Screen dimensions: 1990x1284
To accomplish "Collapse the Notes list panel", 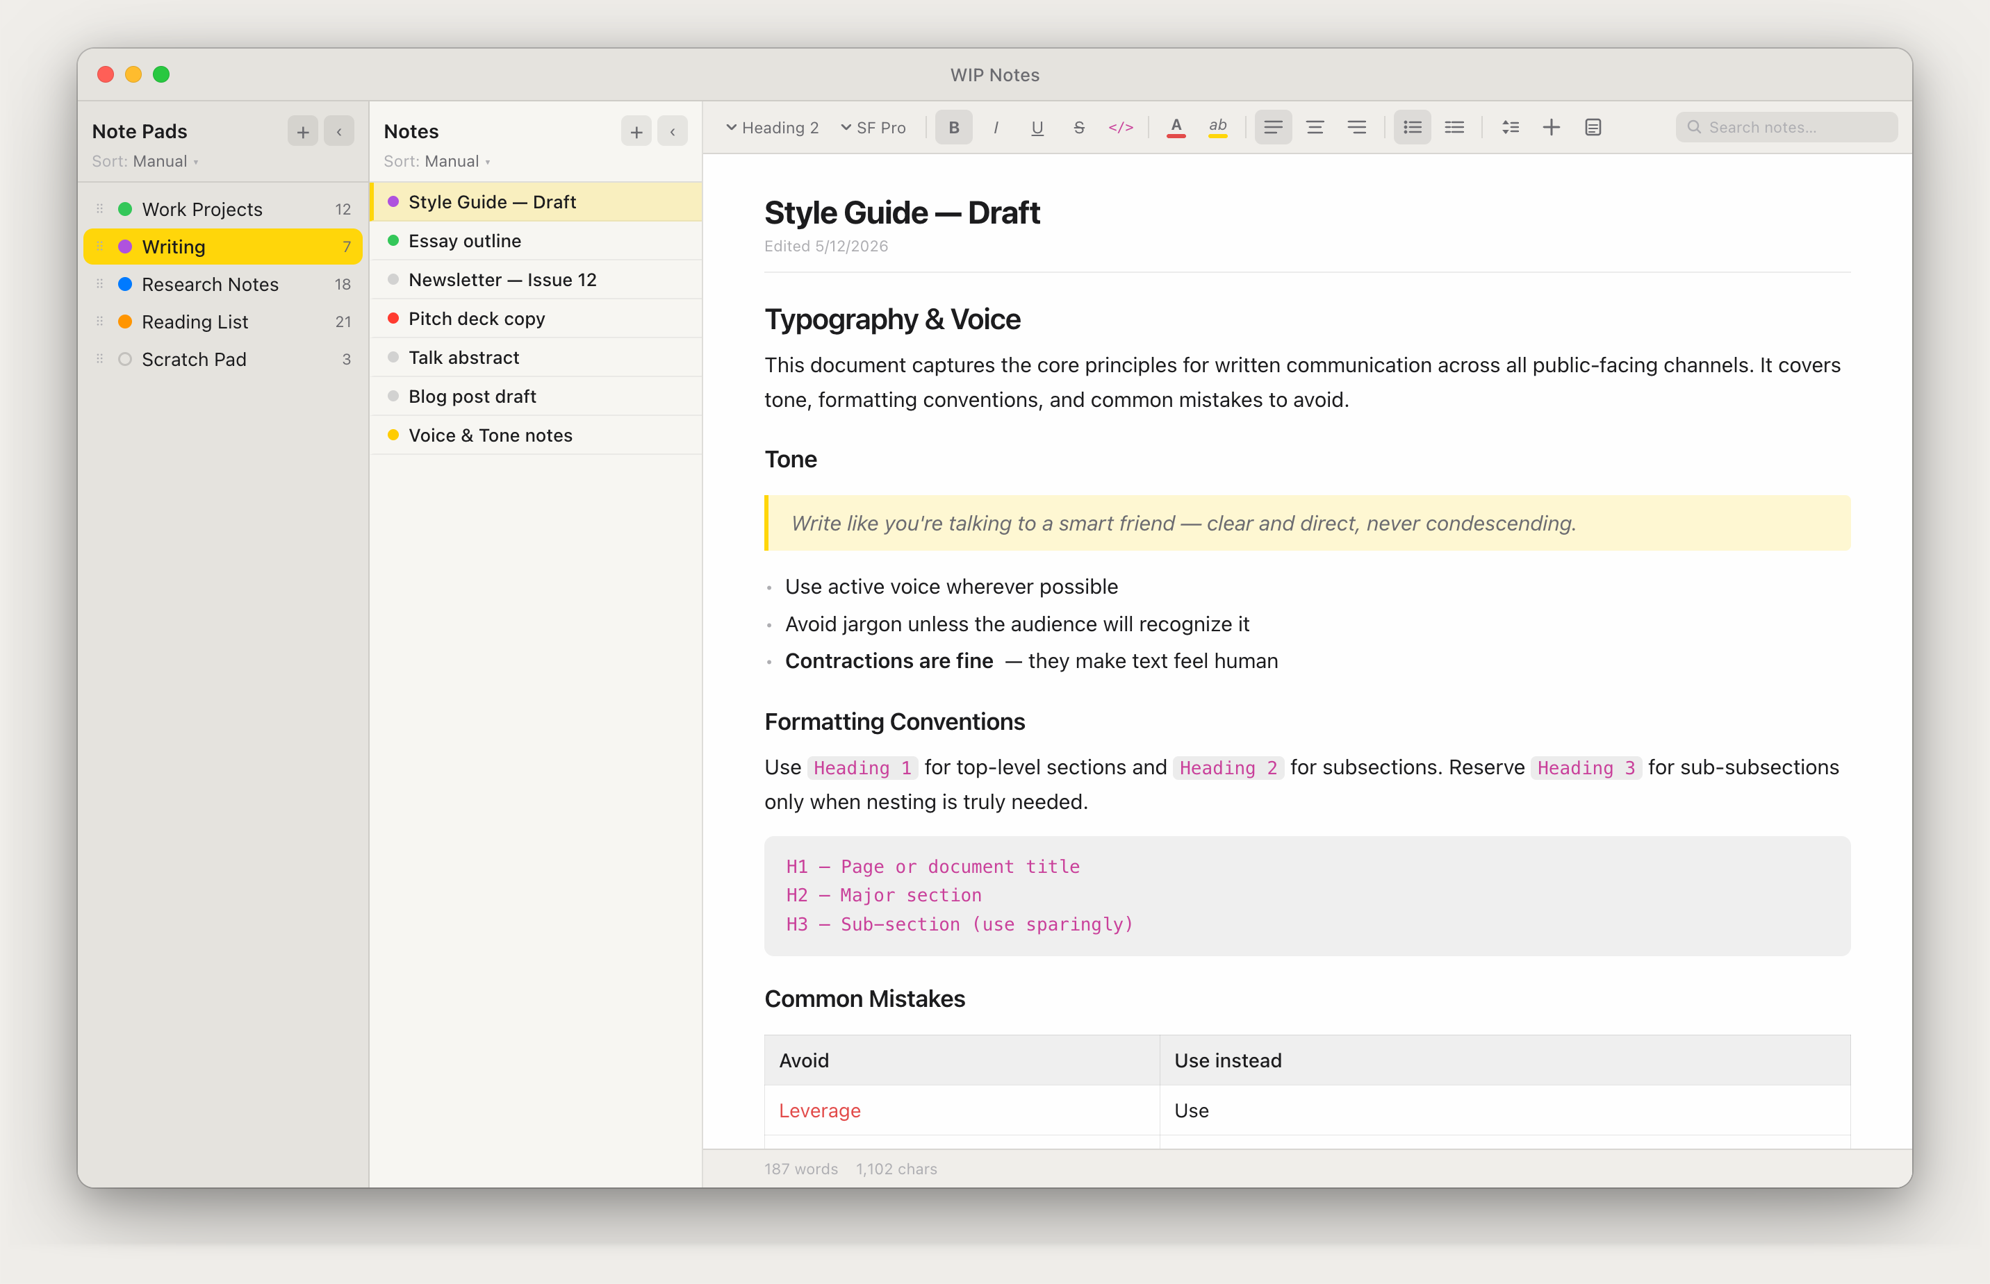I will pos(672,132).
